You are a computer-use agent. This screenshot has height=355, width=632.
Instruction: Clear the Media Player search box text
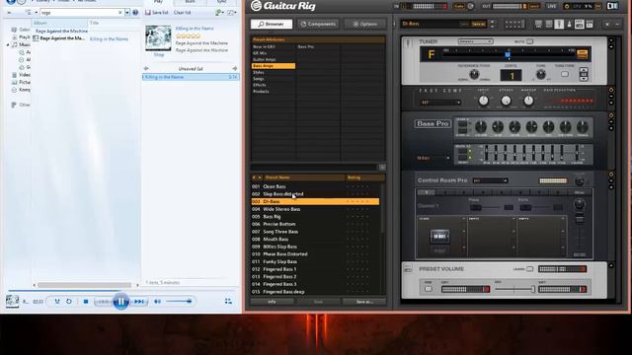[120, 13]
